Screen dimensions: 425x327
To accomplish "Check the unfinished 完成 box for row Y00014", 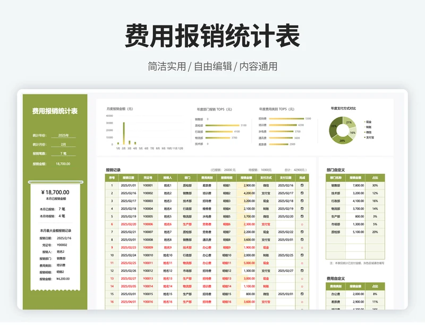I will [302, 286].
